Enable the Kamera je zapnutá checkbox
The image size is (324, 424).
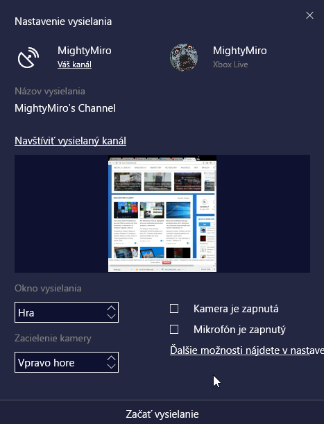pyautogui.click(x=174, y=309)
